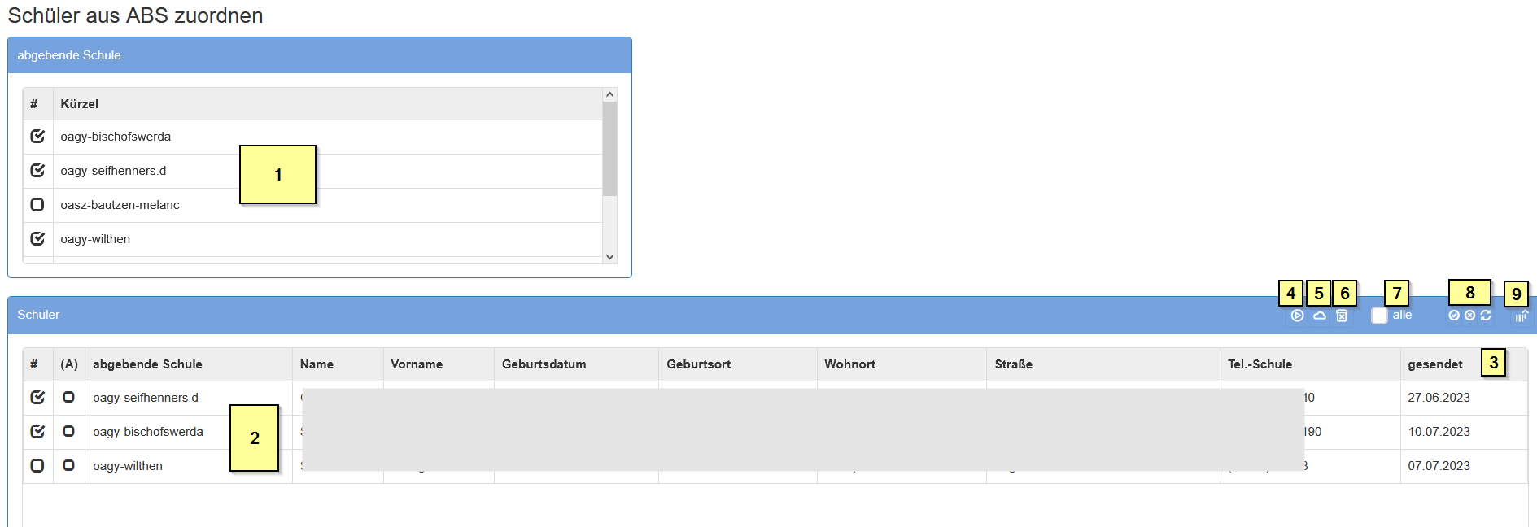Enable the 'alle' checkbox
1537x527 pixels.
tap(1379, 316)
